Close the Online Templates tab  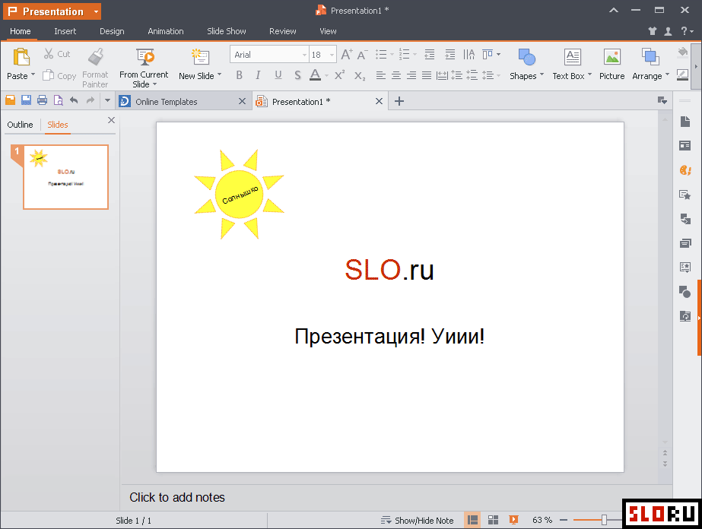tap(242, 101)
